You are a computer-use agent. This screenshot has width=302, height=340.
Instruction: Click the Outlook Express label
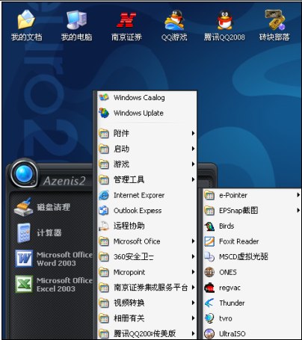[x=138, y=211]
